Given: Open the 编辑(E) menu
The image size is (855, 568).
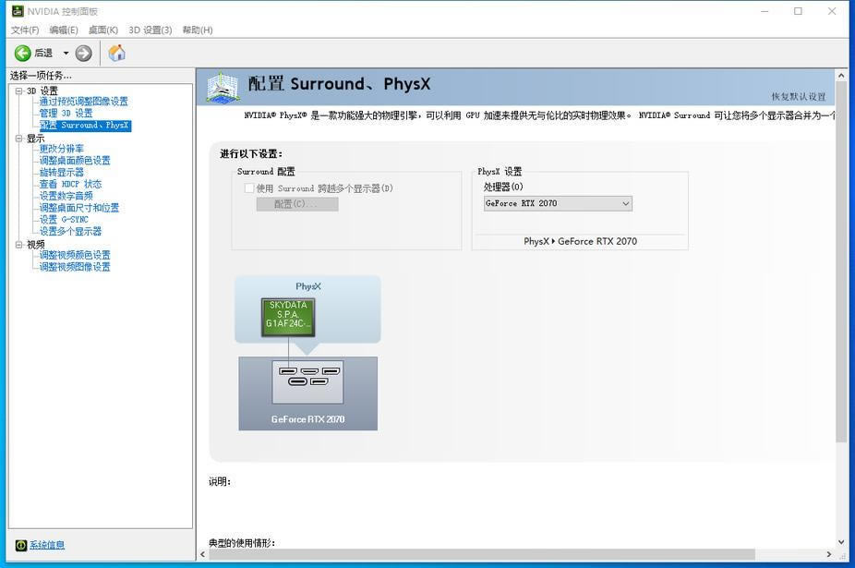Looking at the screenshot, I should pyautogui.click(x=64, y=30).
